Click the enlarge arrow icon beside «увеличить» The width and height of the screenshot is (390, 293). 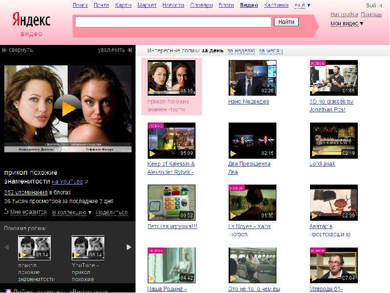[x=129, y=50]
